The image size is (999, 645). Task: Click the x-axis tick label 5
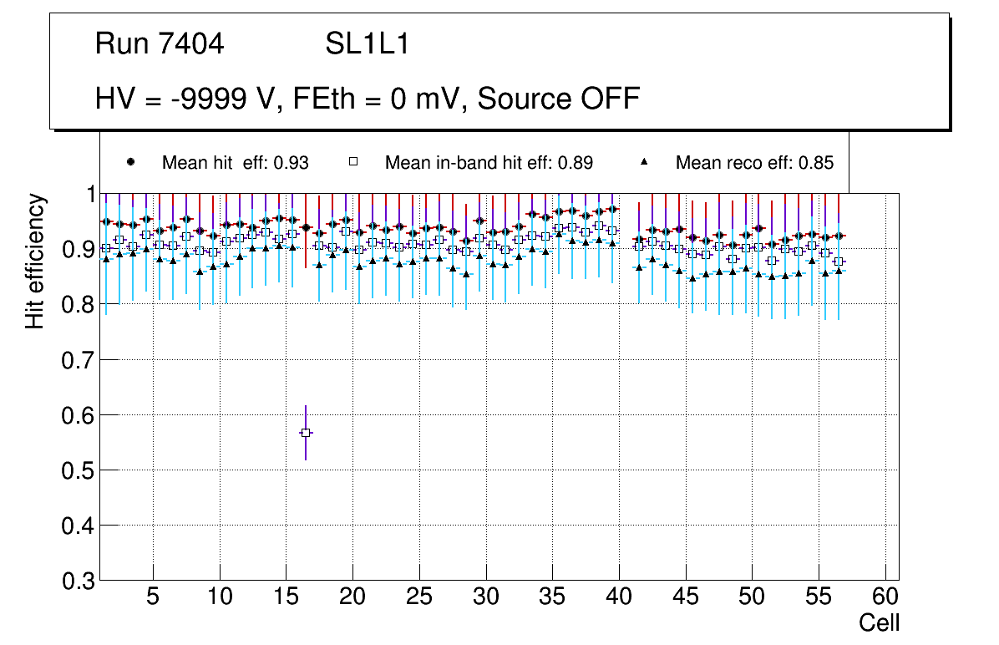153,597
